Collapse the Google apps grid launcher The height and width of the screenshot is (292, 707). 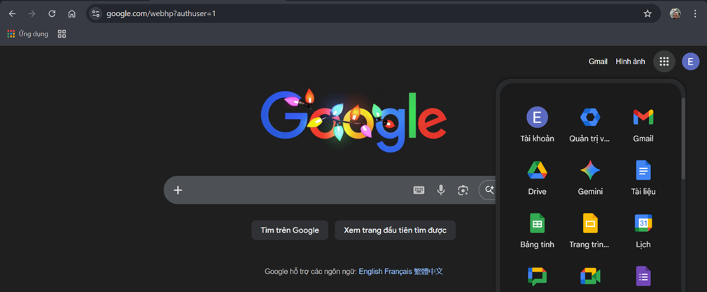664,62
